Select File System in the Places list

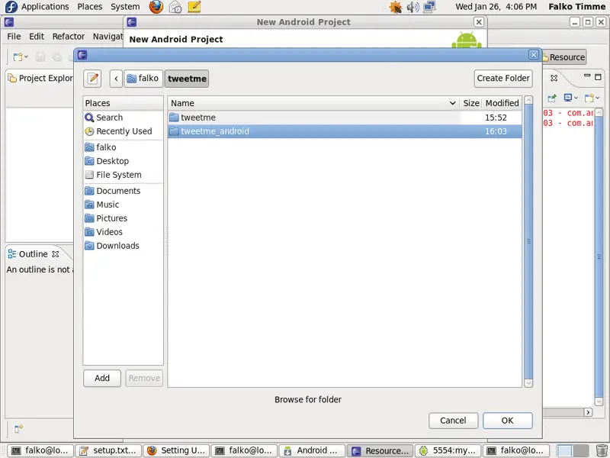[124, 175]
